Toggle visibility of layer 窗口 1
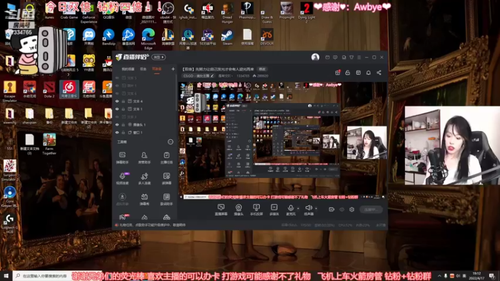The image size is (500, 281). tap(117, 132)
